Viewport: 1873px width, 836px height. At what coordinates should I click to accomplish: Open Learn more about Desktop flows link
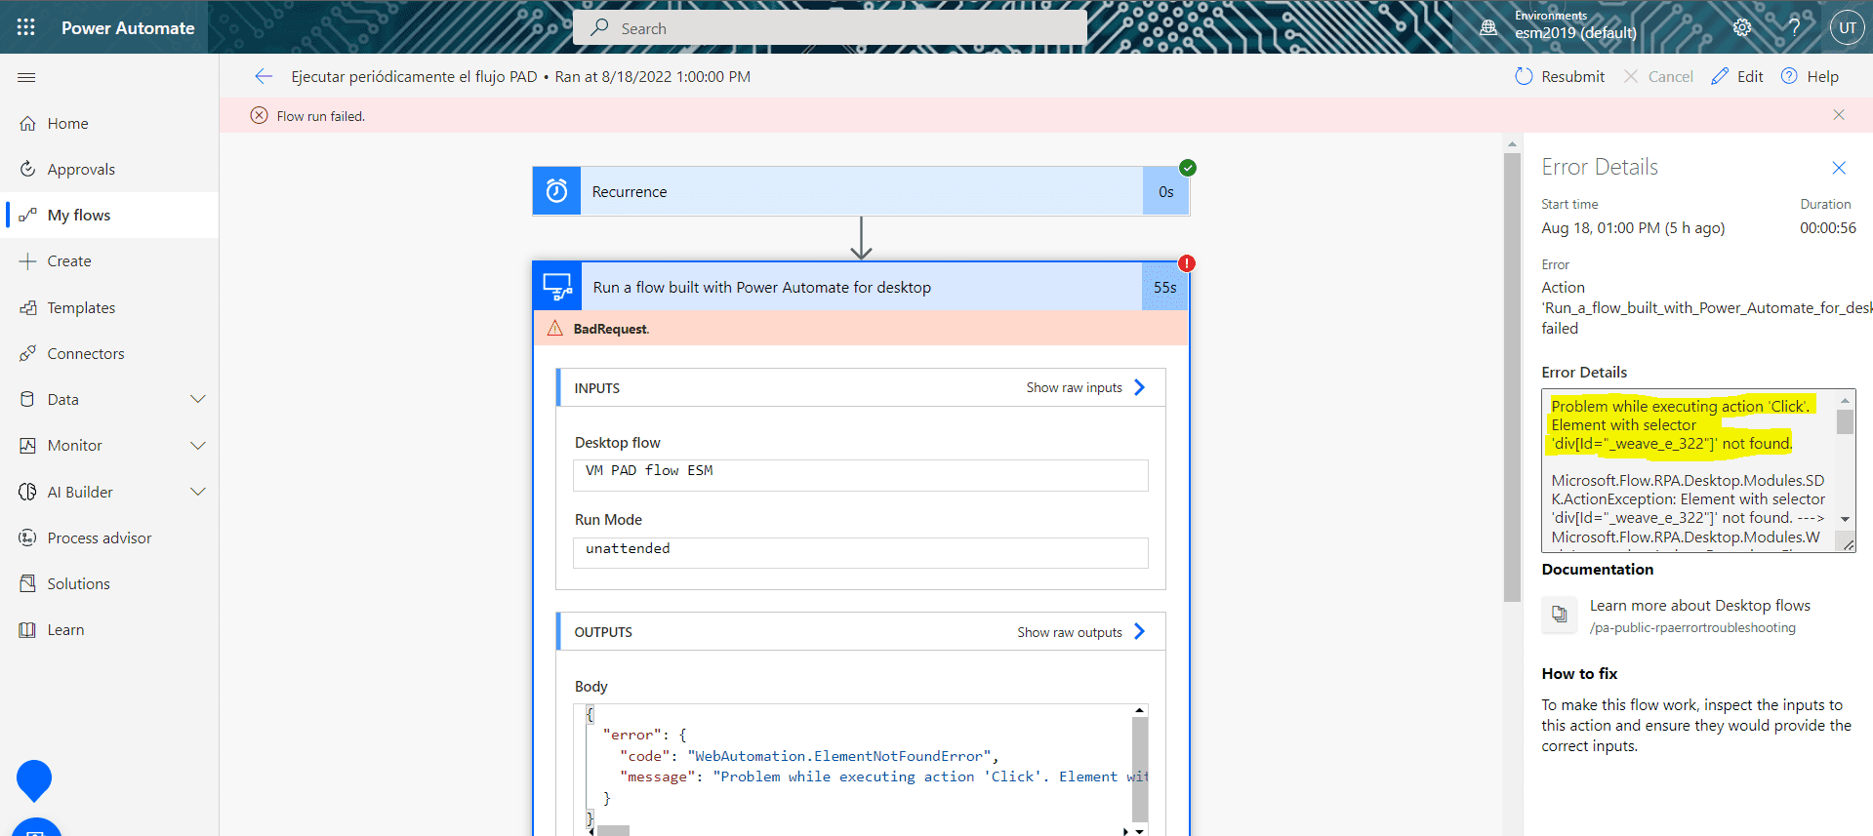(x=1699, y=605)
